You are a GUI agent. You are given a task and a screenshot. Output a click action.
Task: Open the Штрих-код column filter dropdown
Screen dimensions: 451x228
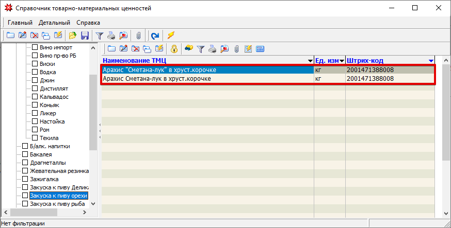click(431, 61)
